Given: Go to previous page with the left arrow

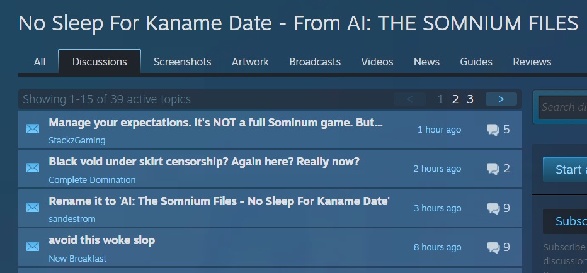Looking at the screenshot, I should (x=409, y=99).
